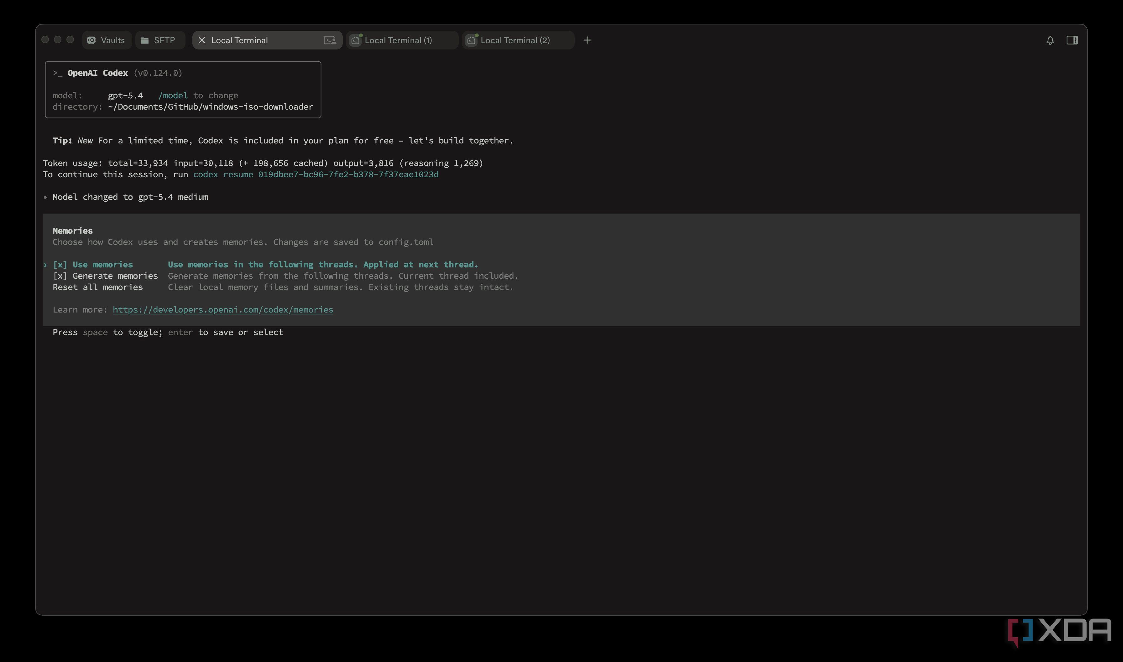Click the 'Clear local memory files' description
Viewport: 1123px width, 662px height.
(341, 287)
